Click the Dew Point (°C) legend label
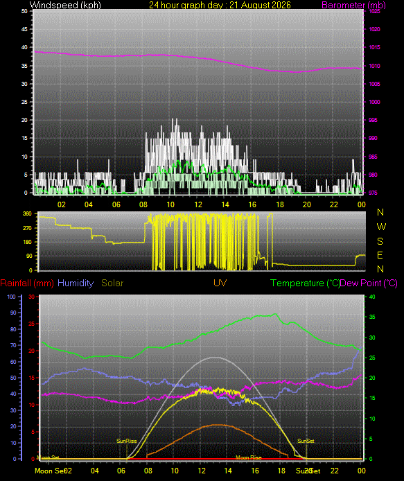 [369, 283]
